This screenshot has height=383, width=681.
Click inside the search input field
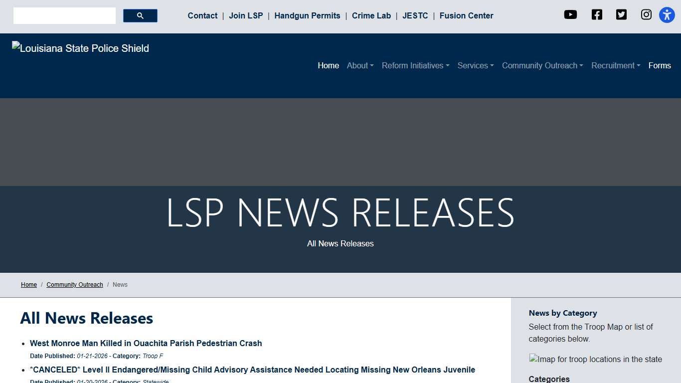[64, 15]
